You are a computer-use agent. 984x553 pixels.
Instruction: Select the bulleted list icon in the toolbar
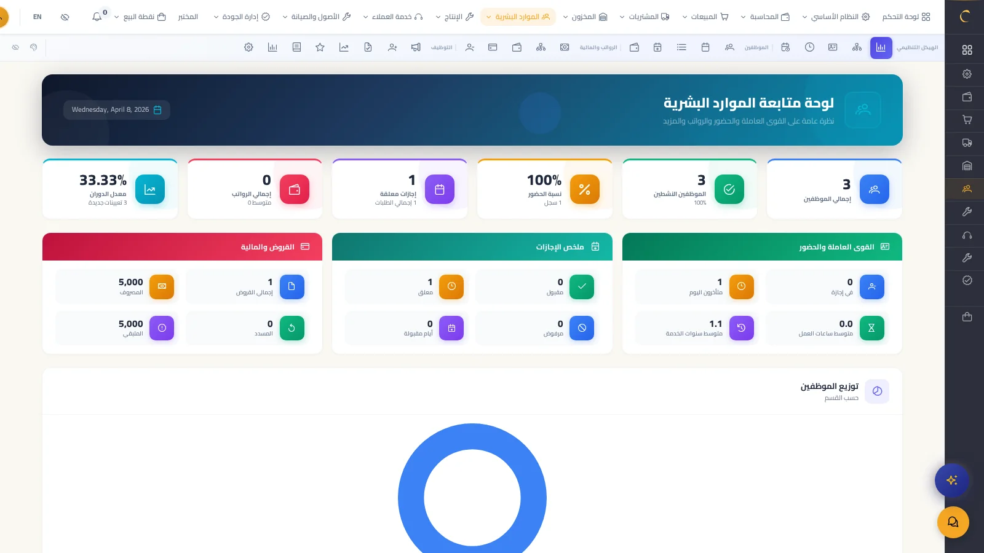(x=681, y=47)
